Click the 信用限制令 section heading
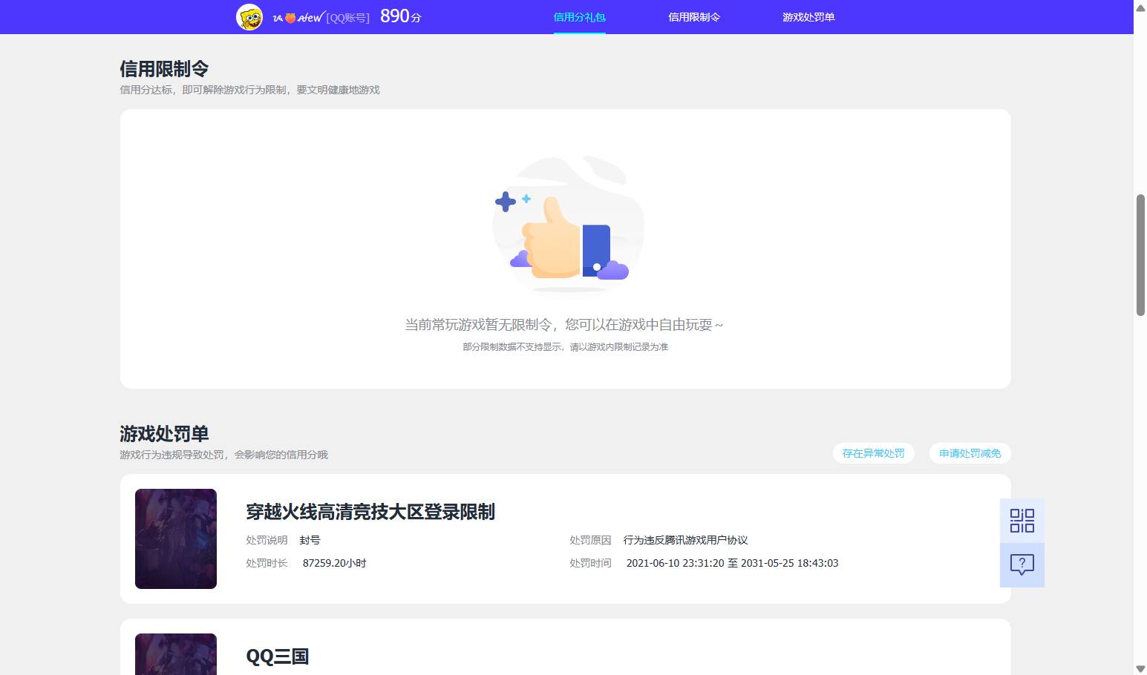This screenshot has width=1147, height=675. (x=164, y=69)
